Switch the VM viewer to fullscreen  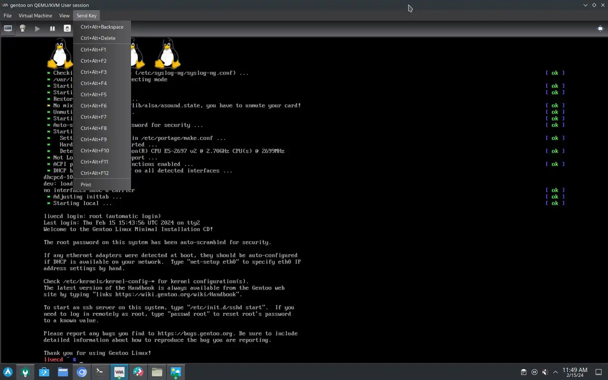(600, 28)
